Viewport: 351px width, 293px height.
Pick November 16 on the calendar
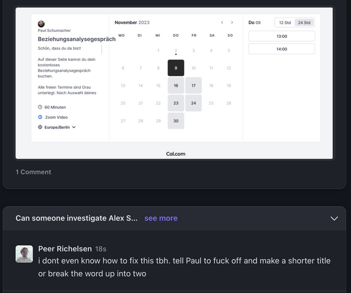pyautogui.click(x=176, y=86)
